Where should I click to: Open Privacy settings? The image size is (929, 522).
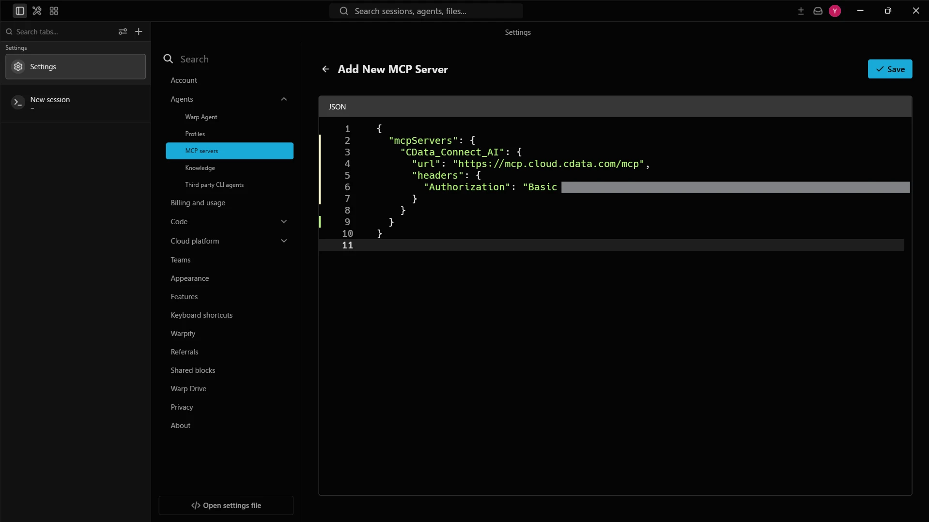[182, 407]
